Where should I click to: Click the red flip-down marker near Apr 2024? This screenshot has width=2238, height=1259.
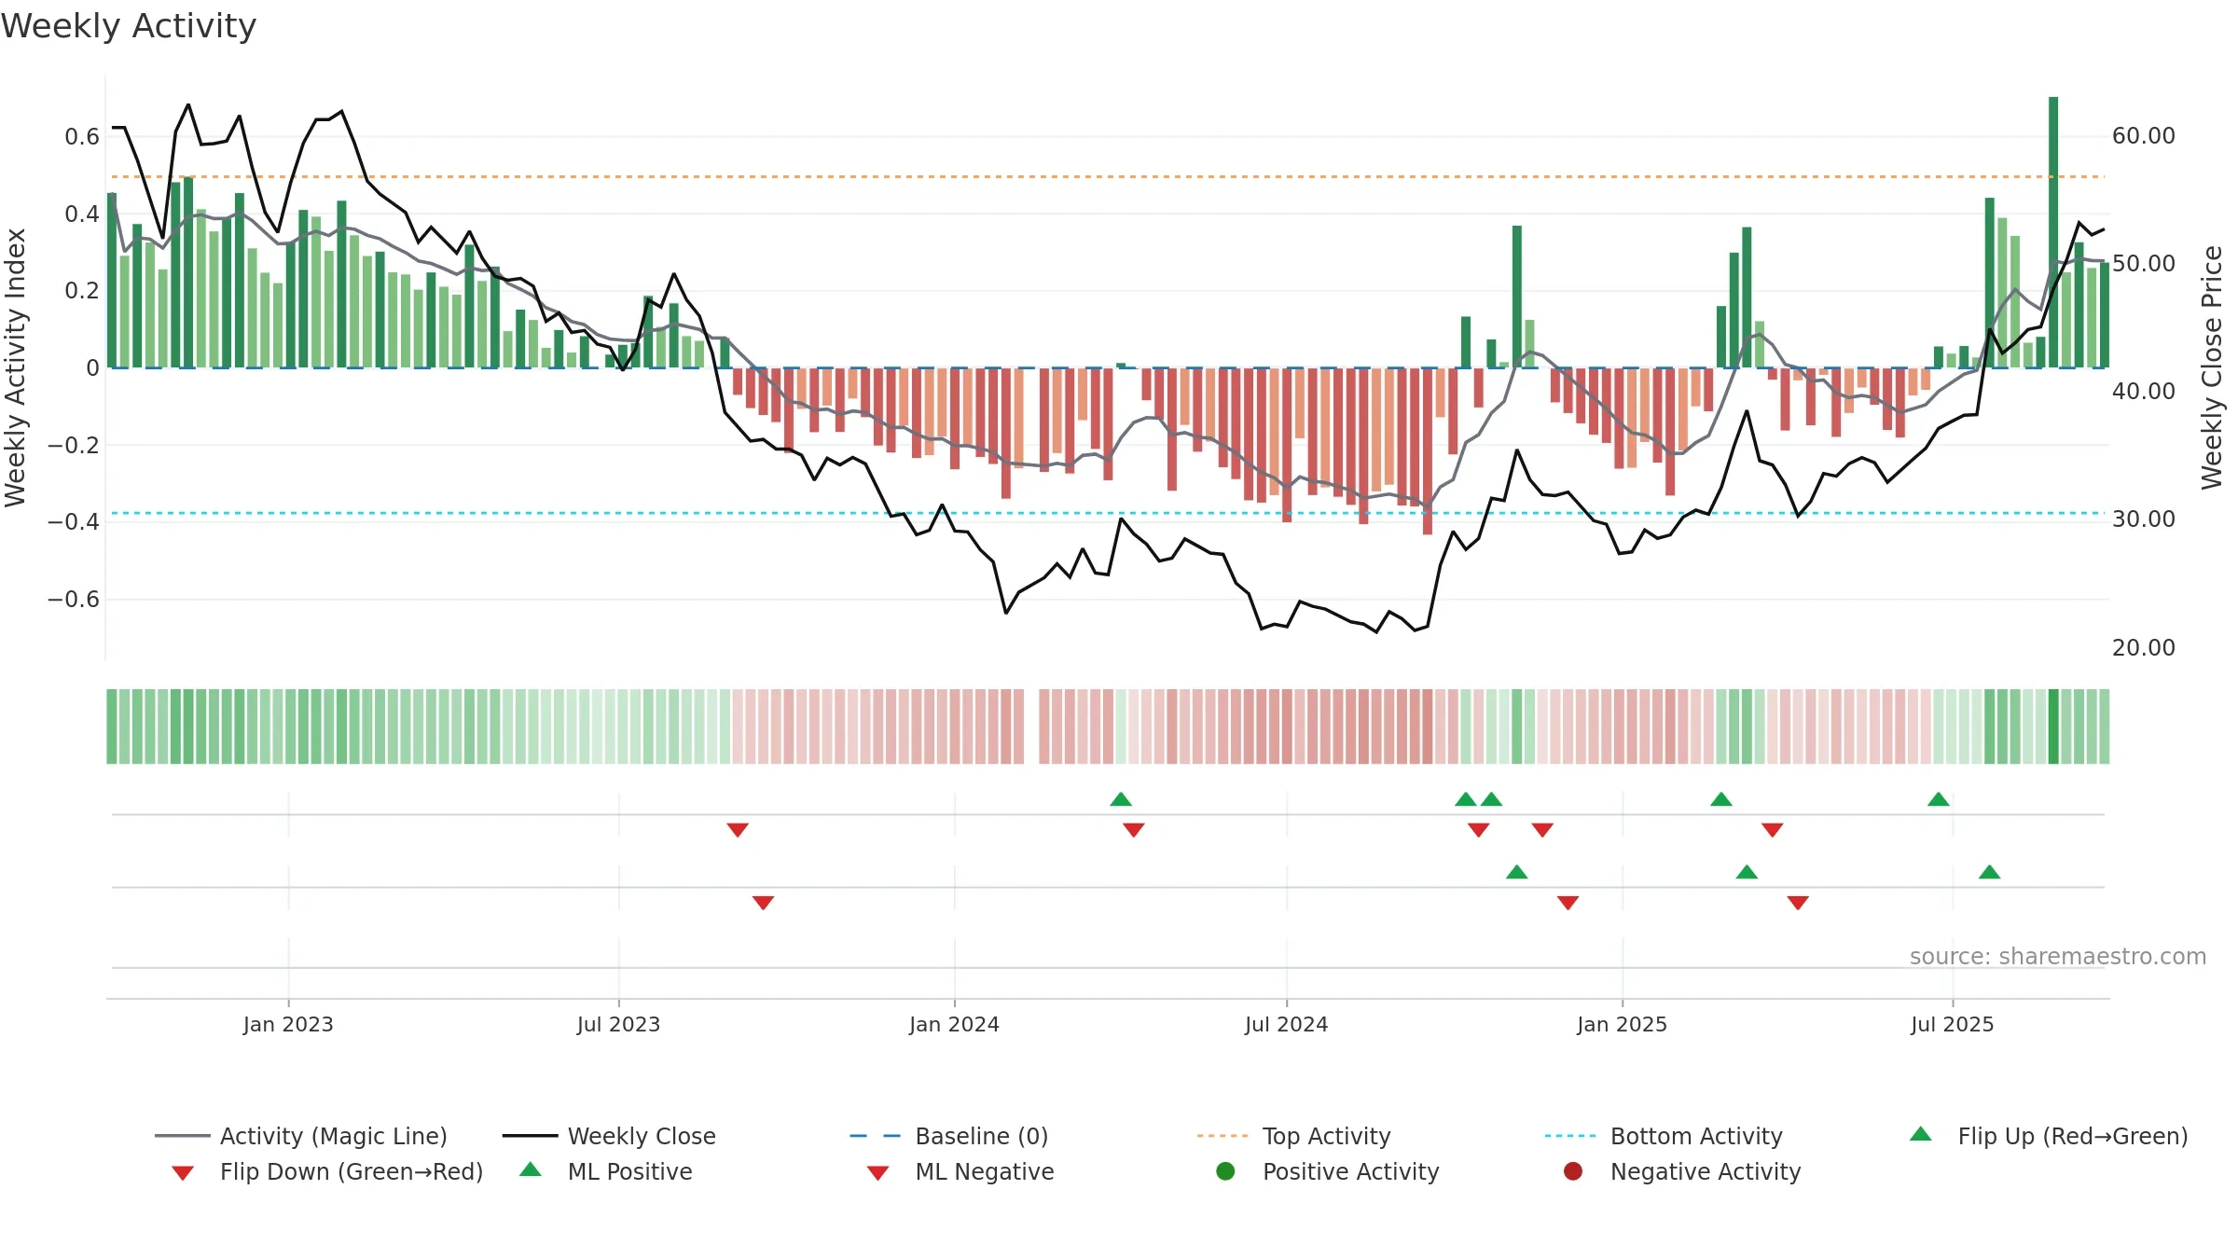1134,830
